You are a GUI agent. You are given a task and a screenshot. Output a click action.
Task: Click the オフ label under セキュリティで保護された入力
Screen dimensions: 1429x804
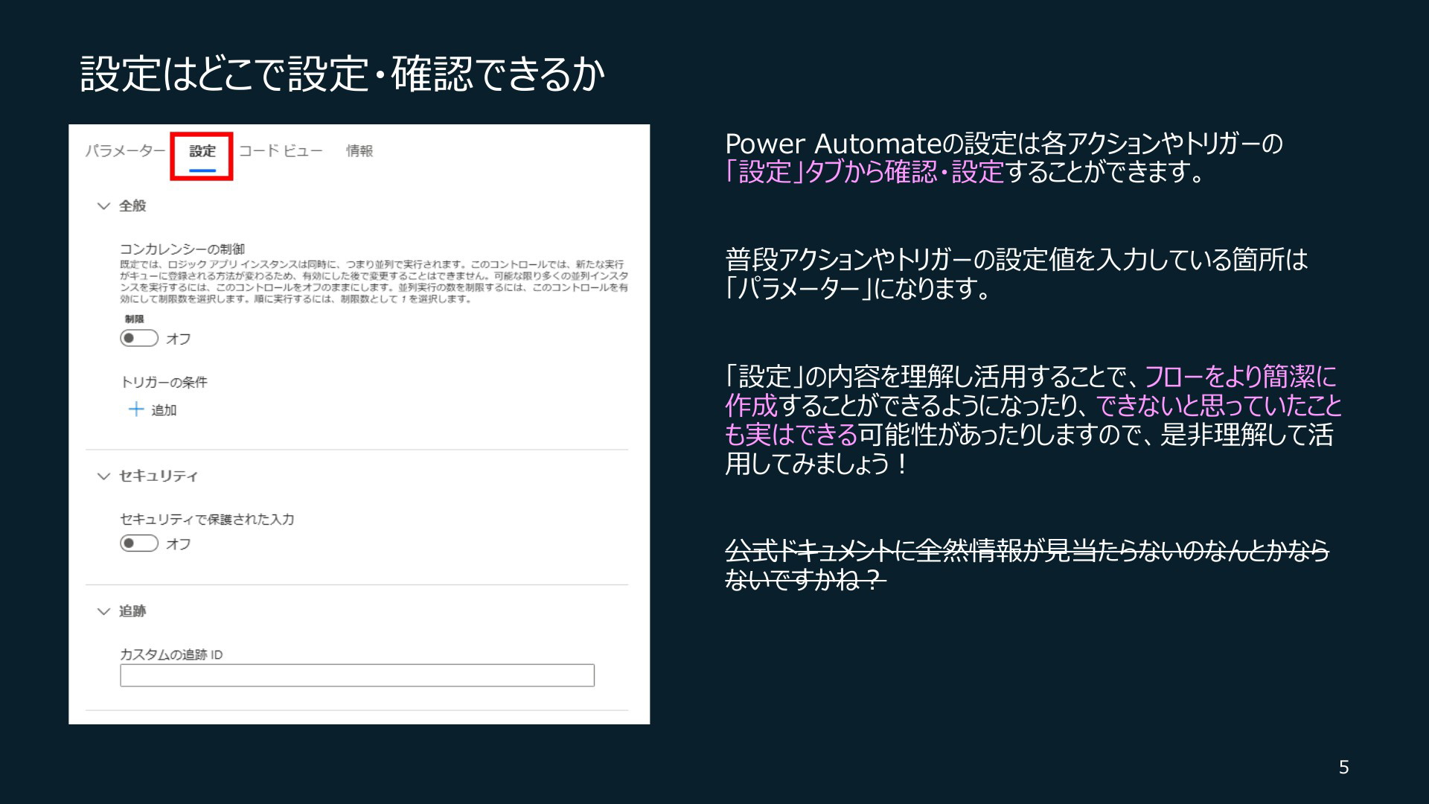tap(179, 544)
